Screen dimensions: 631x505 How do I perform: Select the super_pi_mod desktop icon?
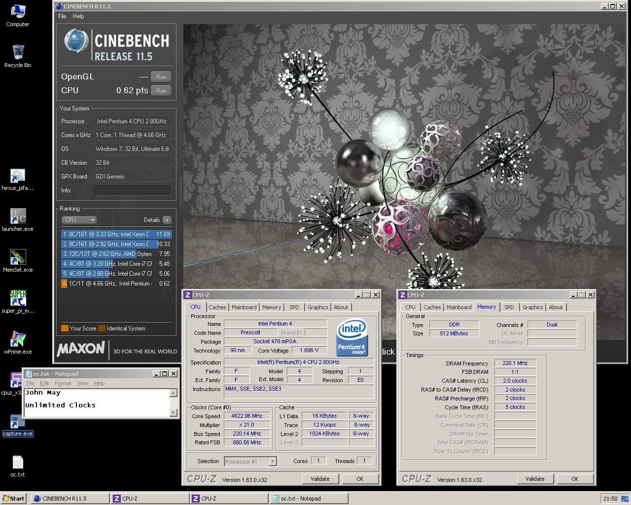pos(18,302)
